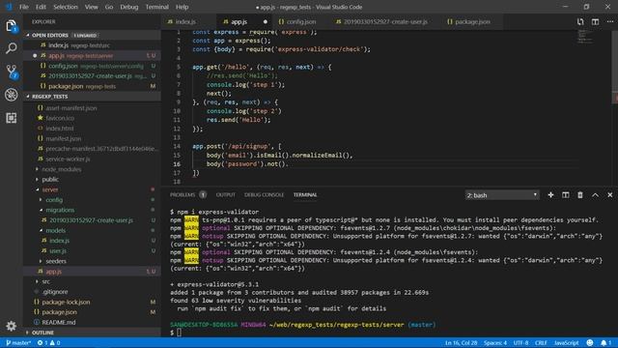Image resolution: width=618 pixels, height=348 pixels.
Task: Go to line via Ln 16, Col 28
Action: (462, 343)
